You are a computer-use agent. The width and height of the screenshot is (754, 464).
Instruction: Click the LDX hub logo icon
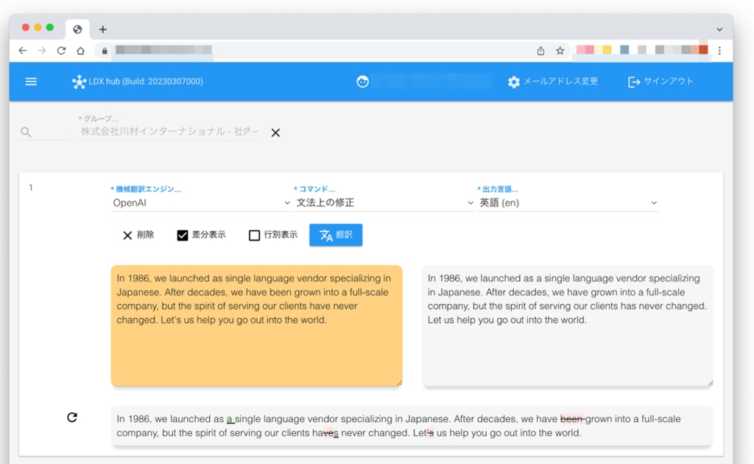79,82
